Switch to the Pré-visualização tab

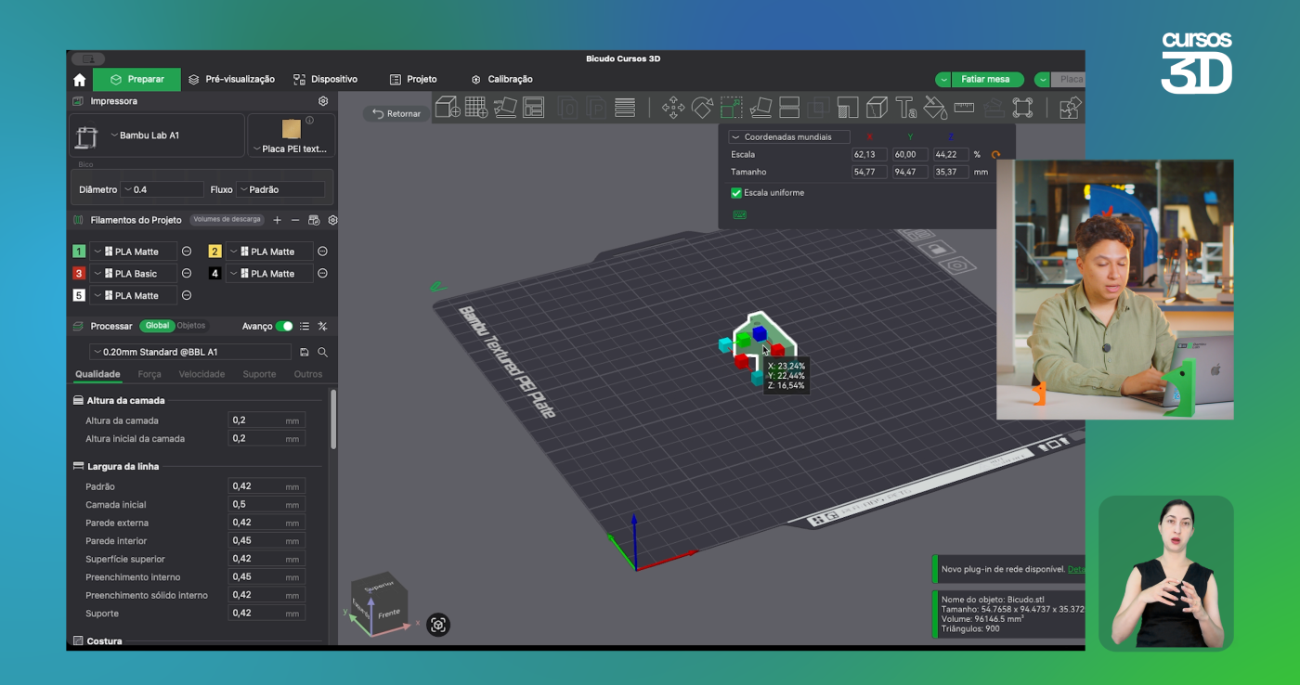tap(232, 80)
